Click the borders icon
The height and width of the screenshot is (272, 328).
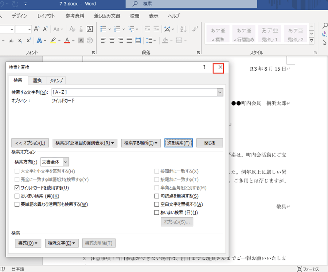179,40
